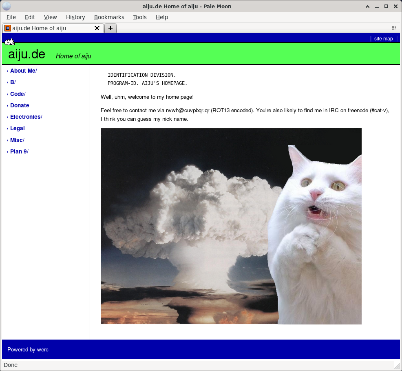Image resolution: width=402 pixels, height=371 pixels.
Task: Open the File menu
Action: (x=11, y=17)
